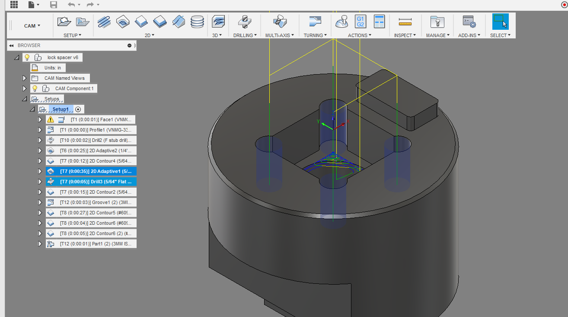This screenshot has height=317, width=568.
Task: Toggle the CAM Component:1 lightbulb
Action: tap(35, 88)
